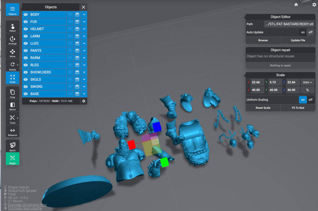Open the LARM row dropdown arrow
Screen dimensions: 318x211
pyautogui.click(x=84, y=36)
